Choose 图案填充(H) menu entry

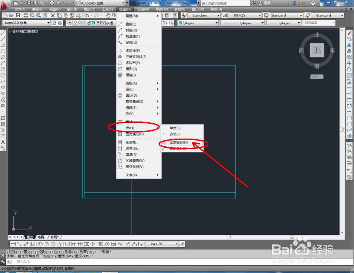coord(139,134)
